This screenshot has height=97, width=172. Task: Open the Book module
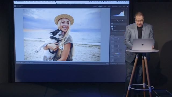click(x=109, y=6)
